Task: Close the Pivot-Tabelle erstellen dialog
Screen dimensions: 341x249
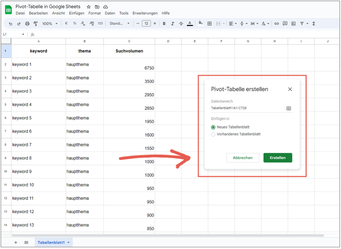Action: [290, 89]
